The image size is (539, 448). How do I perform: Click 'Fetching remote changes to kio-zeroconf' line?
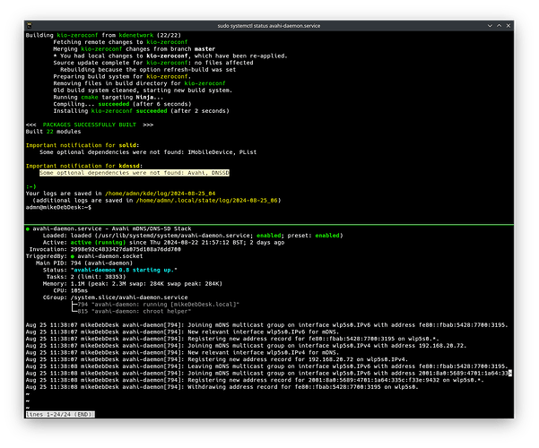pos(120,42)
